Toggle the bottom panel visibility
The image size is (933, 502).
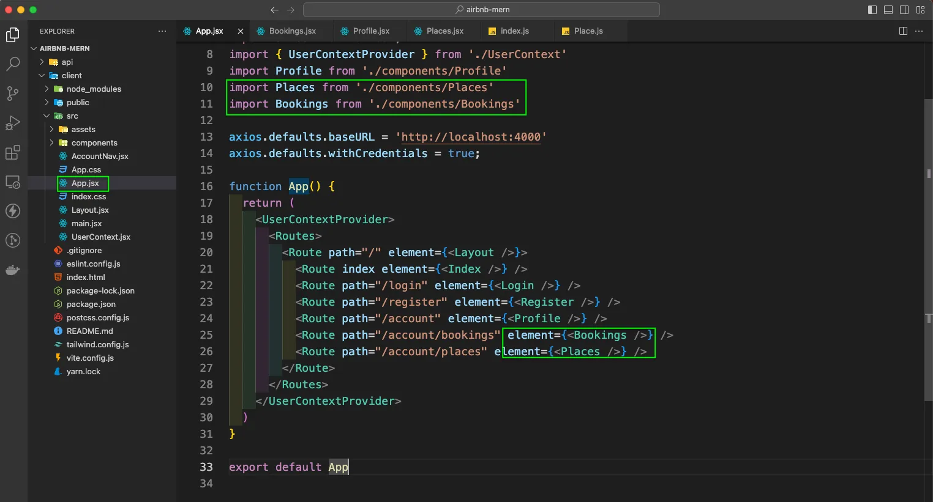[x=888, y=10]
